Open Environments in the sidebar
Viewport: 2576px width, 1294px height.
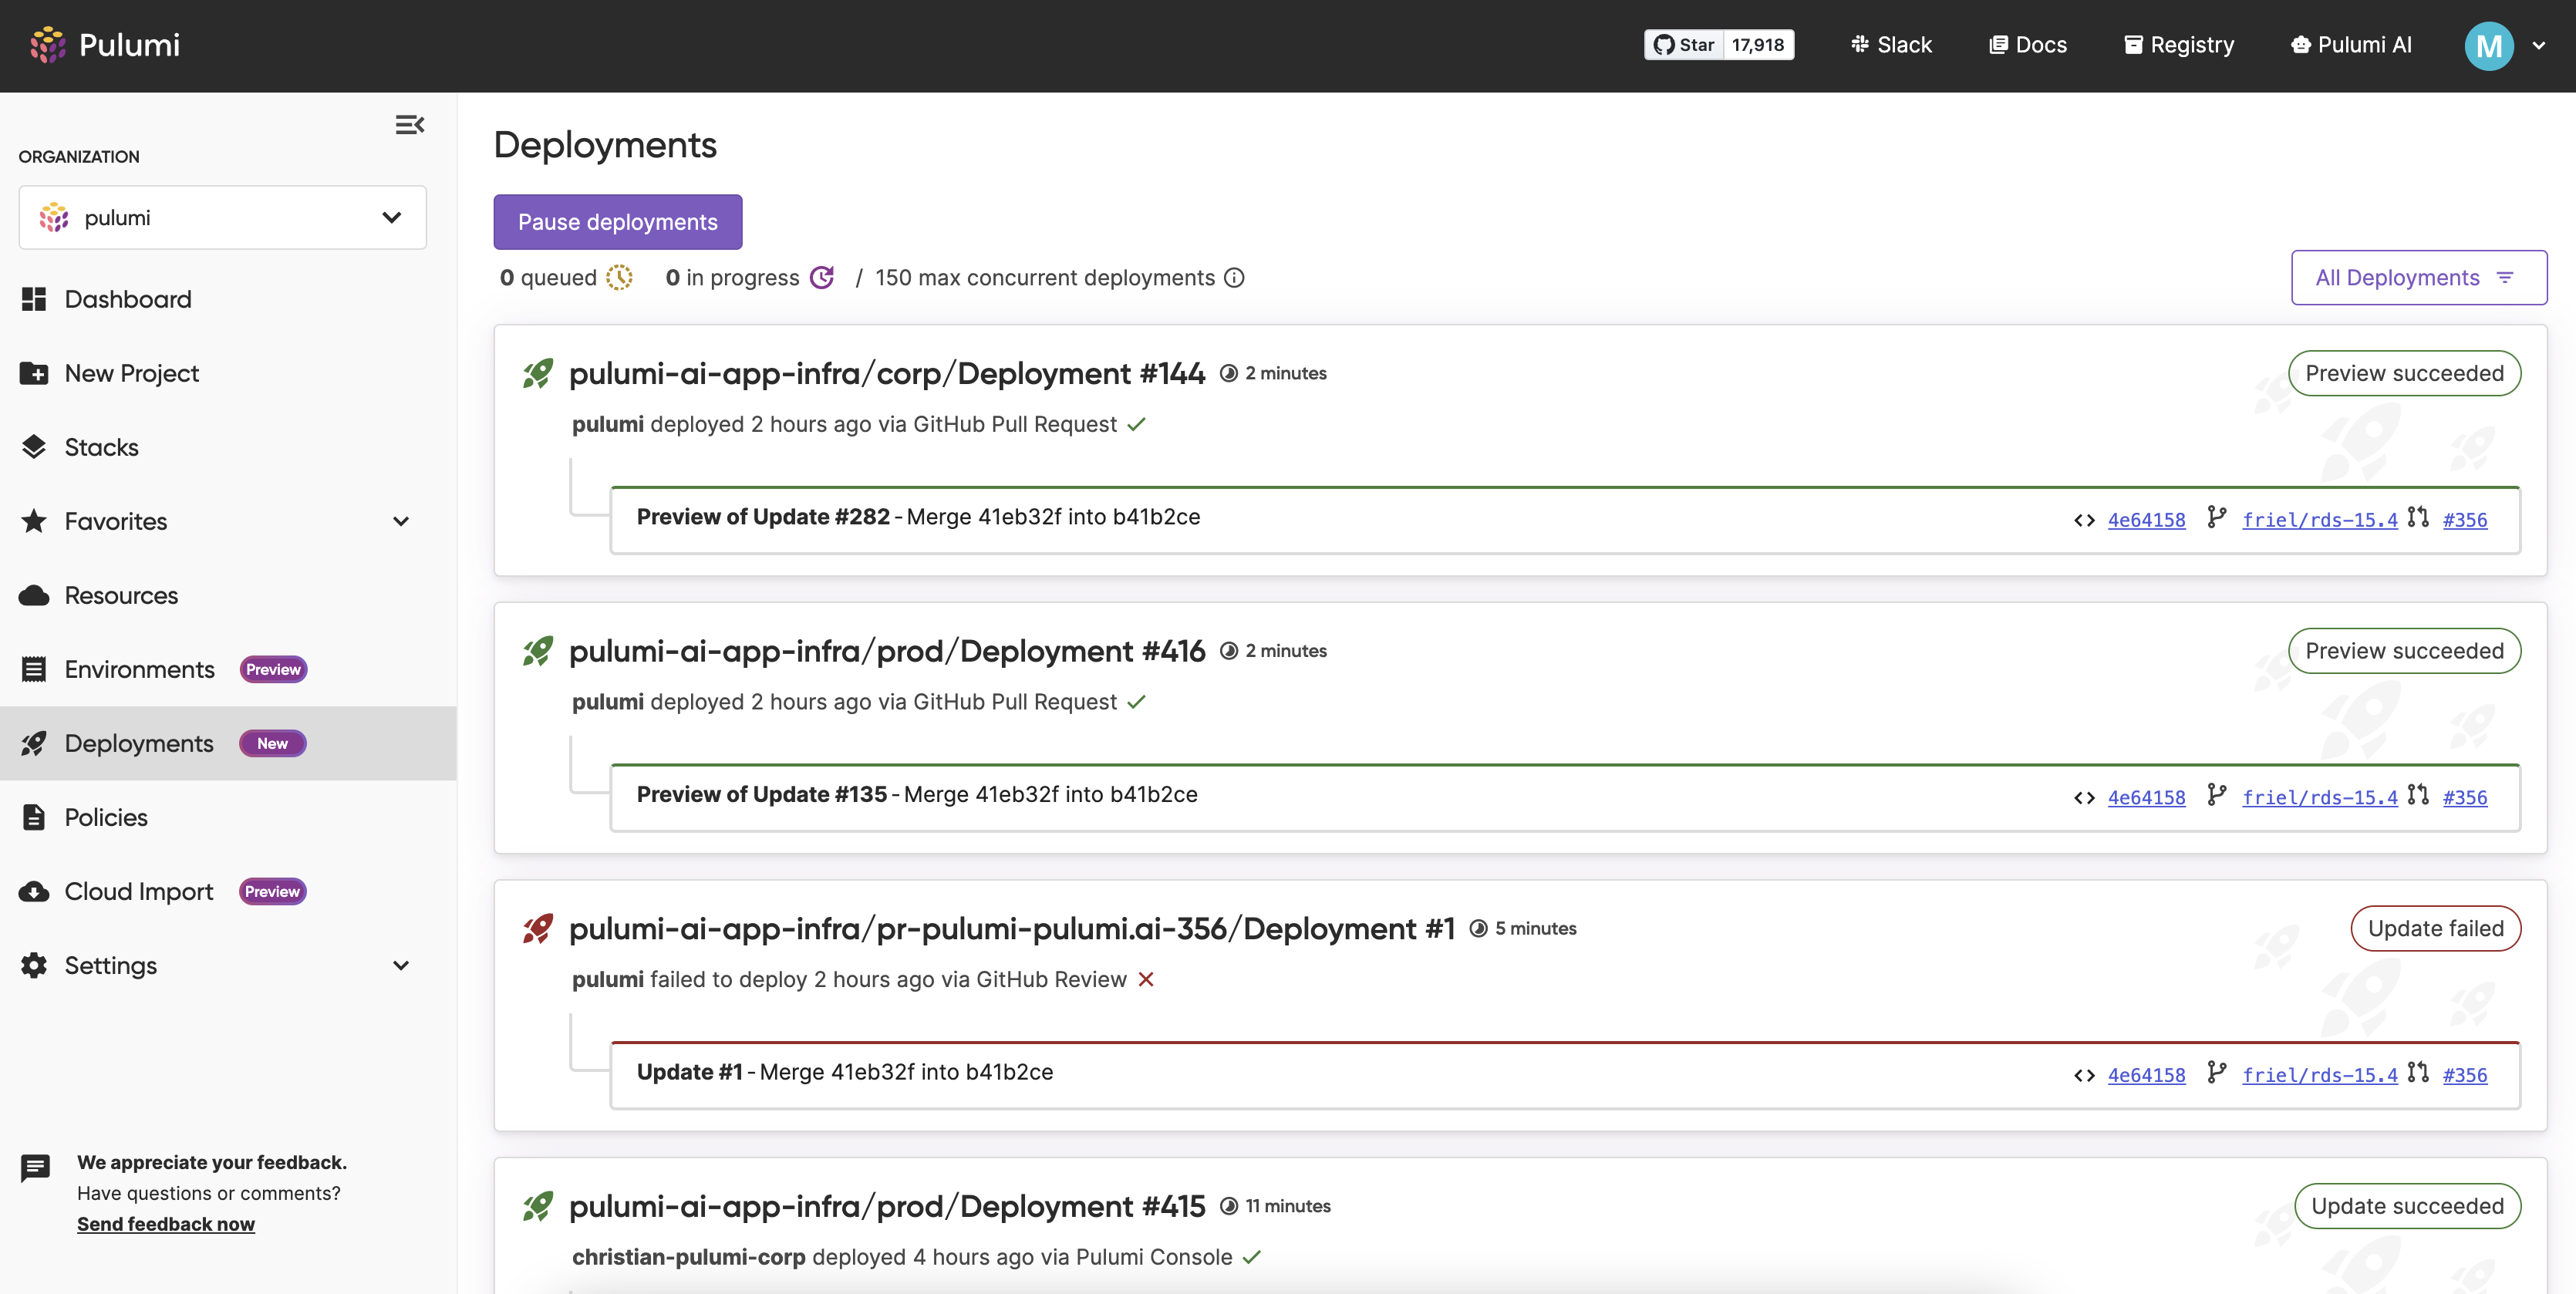click(x=140, y=669)
